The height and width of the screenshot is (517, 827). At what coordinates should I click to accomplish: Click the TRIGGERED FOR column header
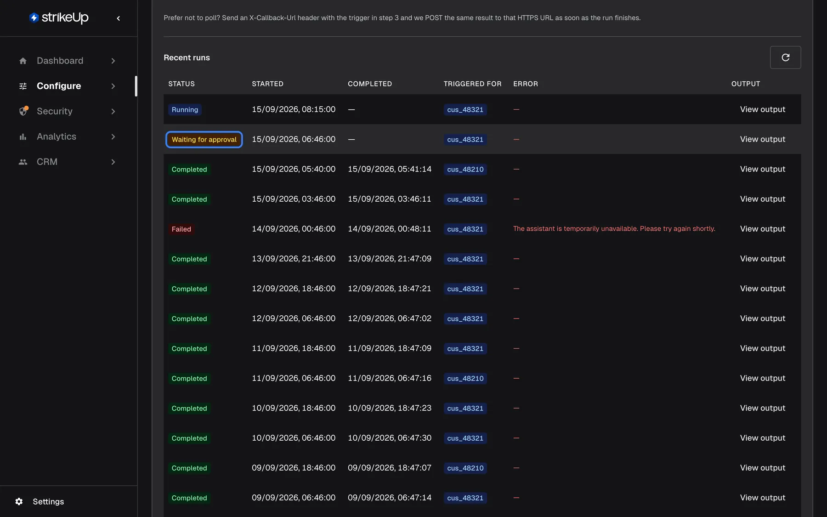point(472,84)
